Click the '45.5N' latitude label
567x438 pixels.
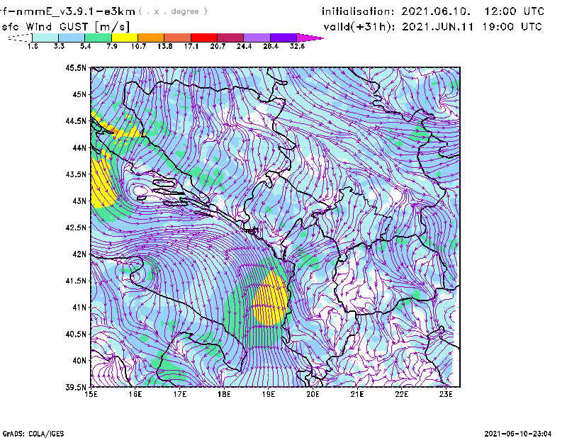[x=76, y=67]
